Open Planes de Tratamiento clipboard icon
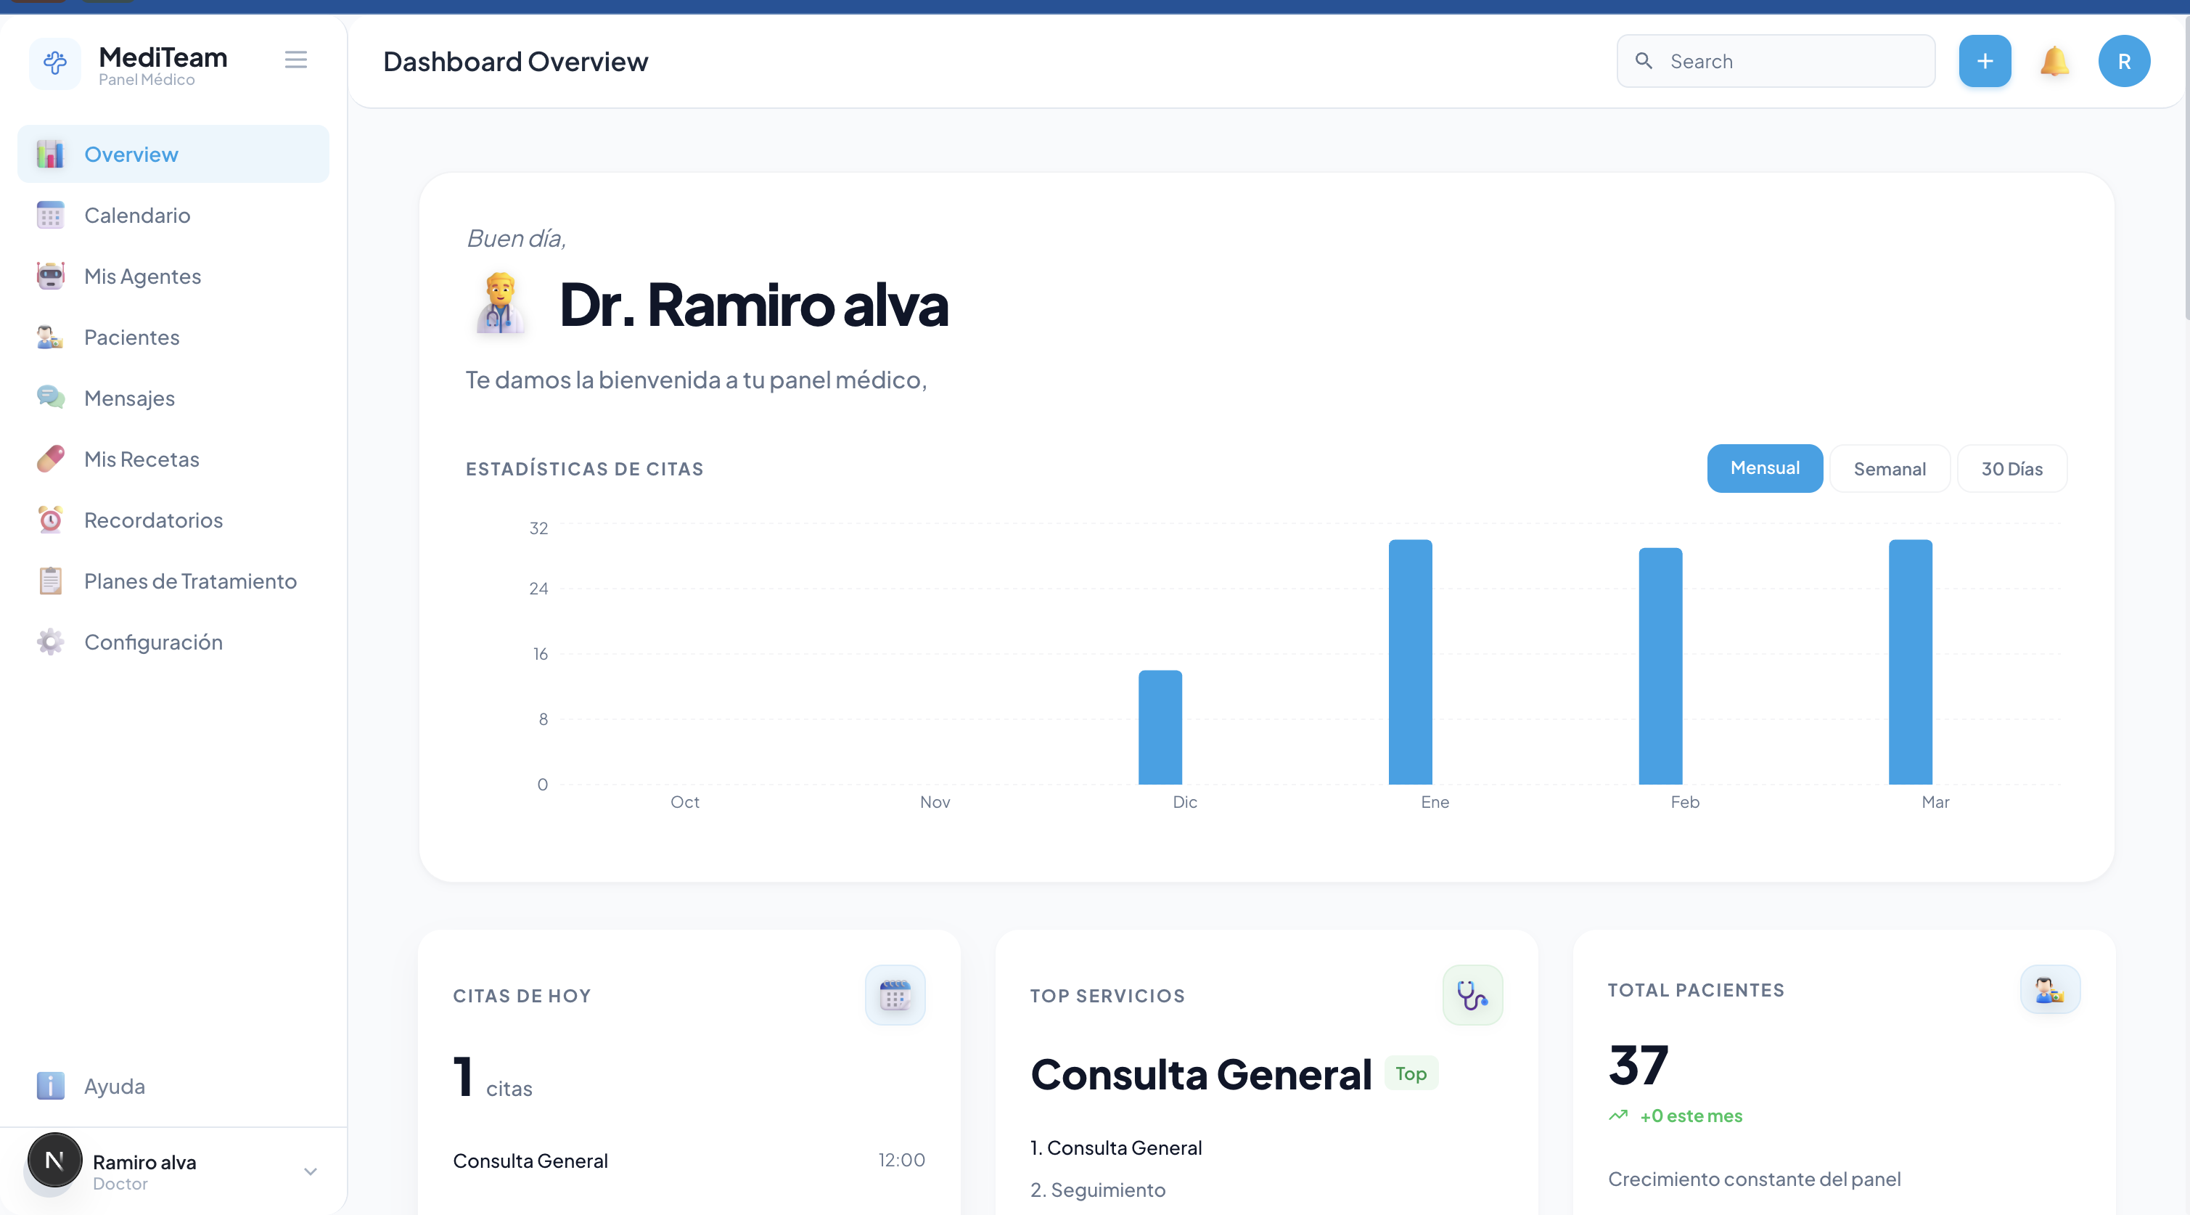 pos(50,581)
